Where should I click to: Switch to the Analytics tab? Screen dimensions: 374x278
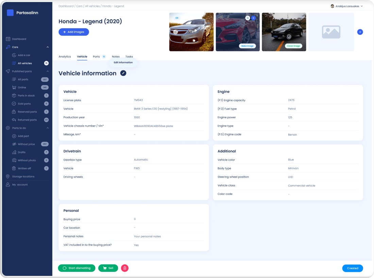coord(65,57)
